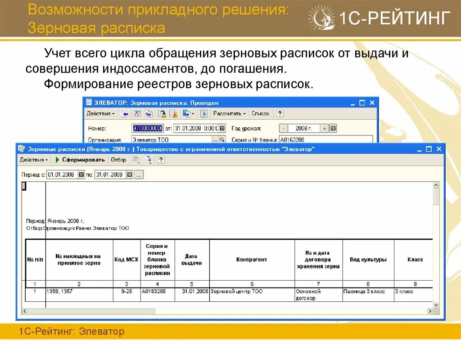Click cell Зерновой центр ТОО
461x345 pixels.
click(x=252, y=295)
